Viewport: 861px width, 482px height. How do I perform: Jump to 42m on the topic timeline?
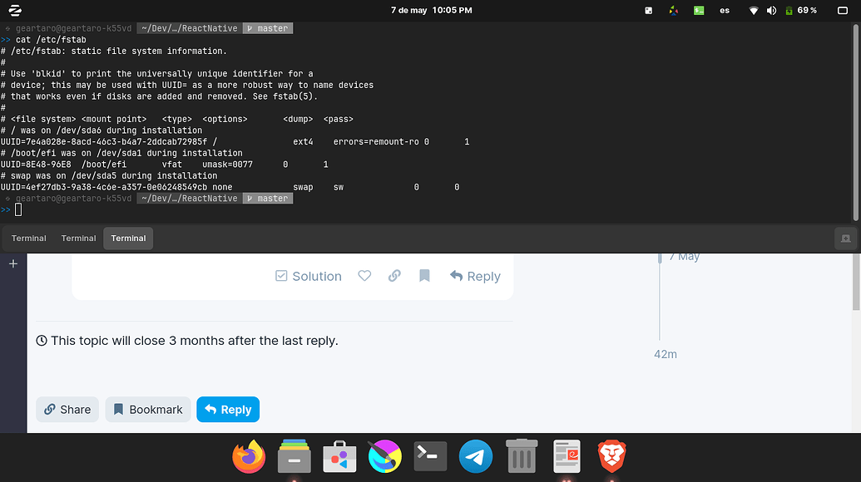point(666,354)
